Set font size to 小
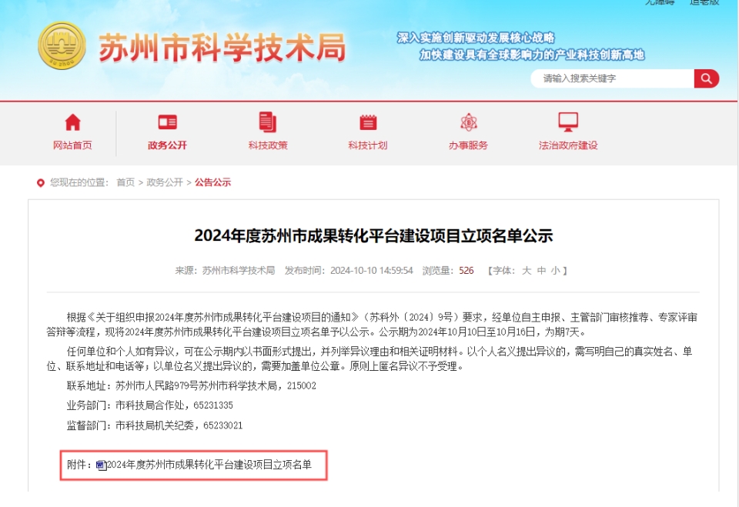The width and height of the screenshot is (739, 507). pyautogui.click(x=556, y=271)
